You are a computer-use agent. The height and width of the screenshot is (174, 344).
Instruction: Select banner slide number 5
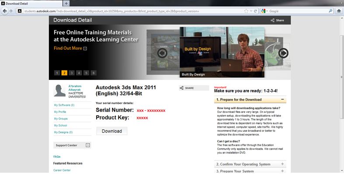coord(86,73)
